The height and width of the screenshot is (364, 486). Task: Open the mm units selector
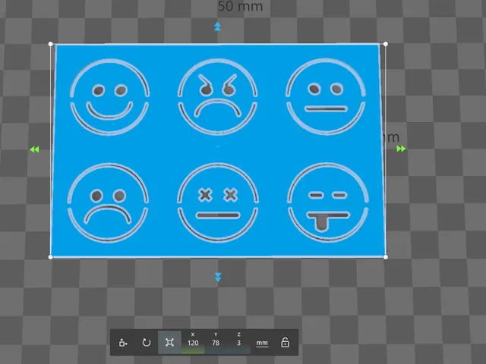coord(262,344)
